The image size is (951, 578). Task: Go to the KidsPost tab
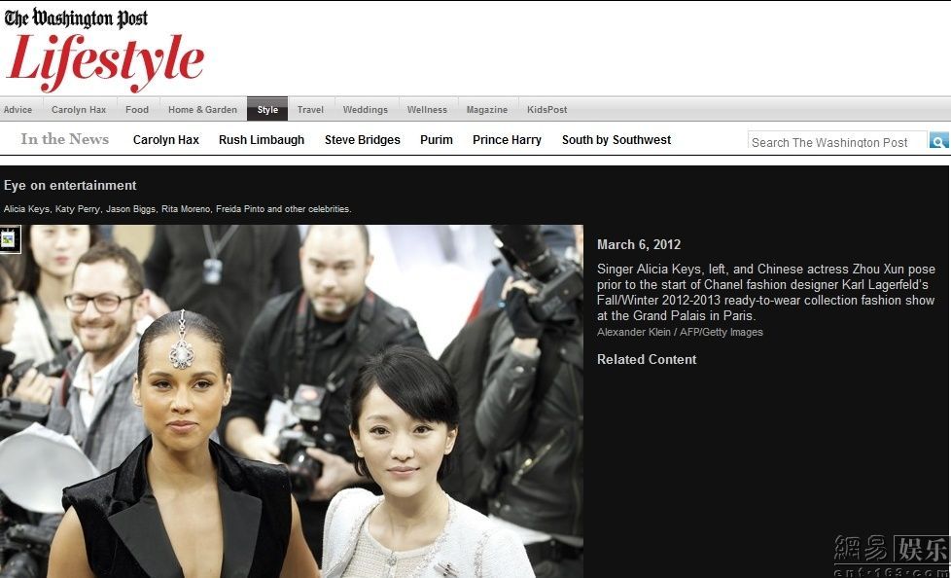pos(546,110)
